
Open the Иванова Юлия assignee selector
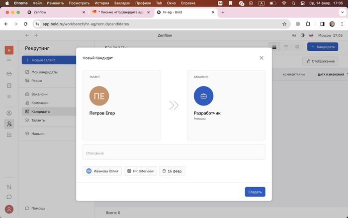point(102,171)
